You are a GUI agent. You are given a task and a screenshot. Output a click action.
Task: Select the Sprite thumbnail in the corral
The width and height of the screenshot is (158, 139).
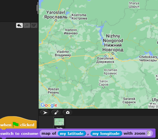(59, 122)
